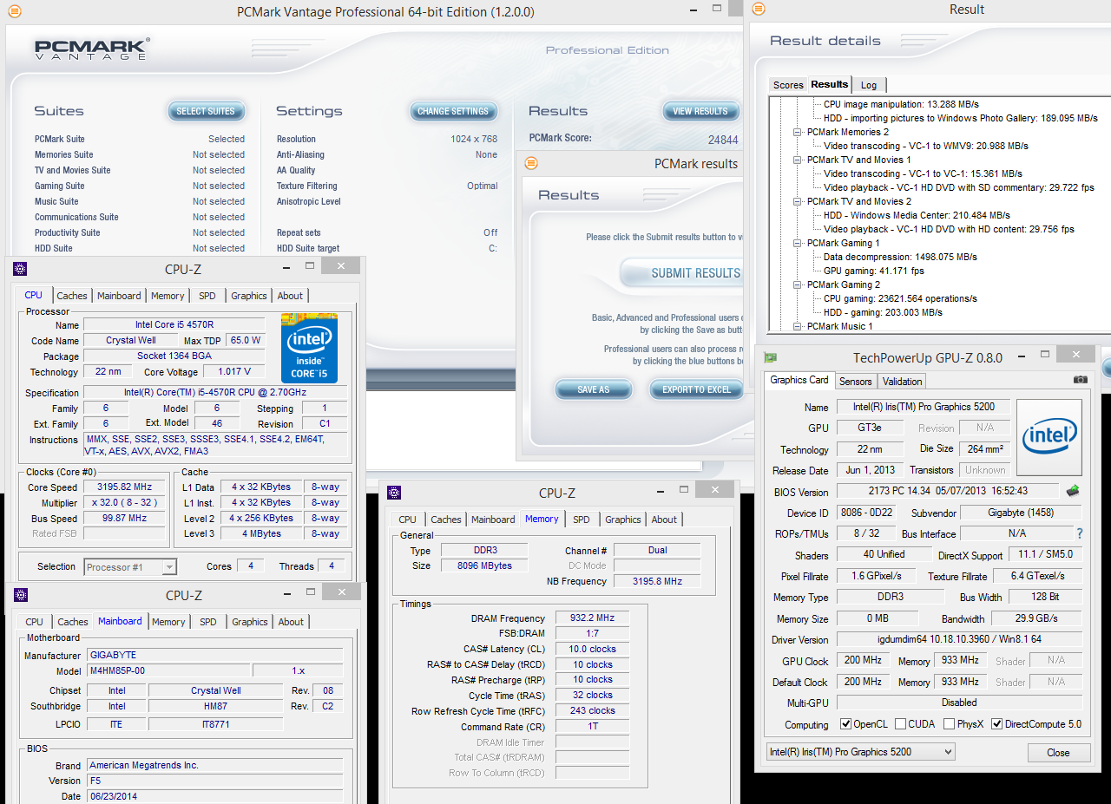Open the Sensors tab in GPU-Z
Viewport: 1111px width, 804px height.
pos(856,381)
